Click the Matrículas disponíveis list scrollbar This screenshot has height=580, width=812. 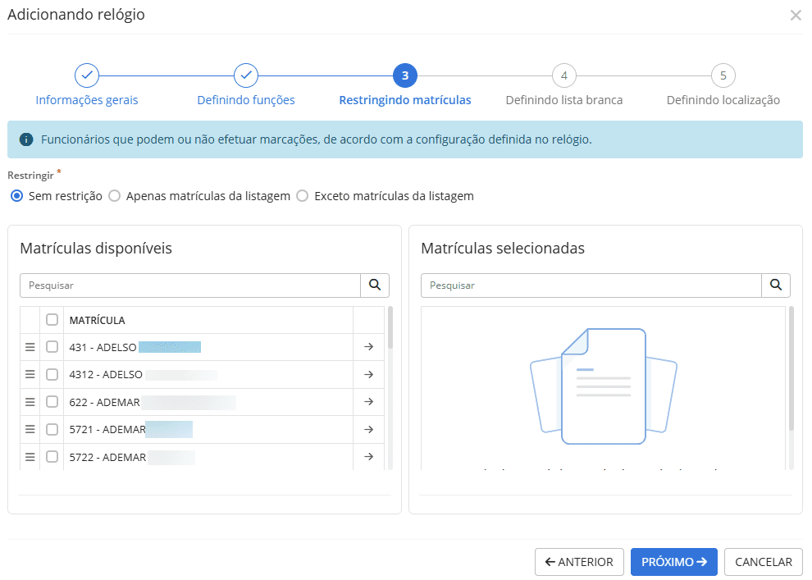tap(390, 328)
